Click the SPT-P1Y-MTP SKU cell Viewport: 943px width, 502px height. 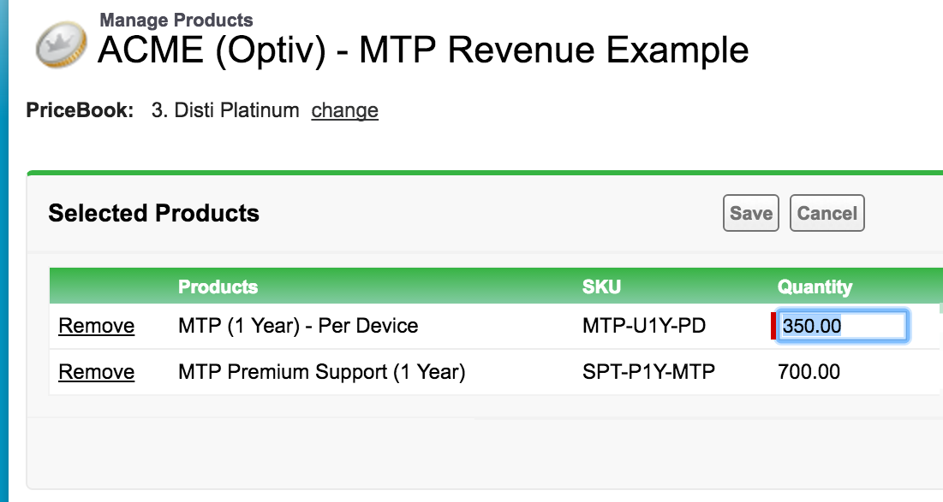[x=648, y=372]
